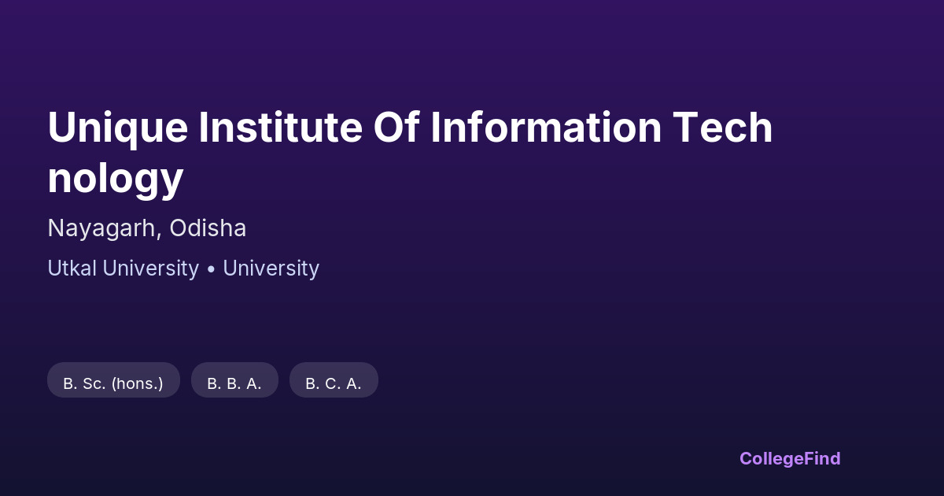944x496 pixels.
Task: Click the 'University' type label after the bullet
Action: (271, 268)
